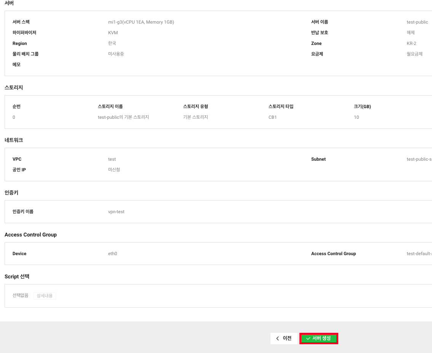432x353 pixels.
Task: Click the 반납 보호 value 해제
Action: pyautogui.click(x=411, y=32)
